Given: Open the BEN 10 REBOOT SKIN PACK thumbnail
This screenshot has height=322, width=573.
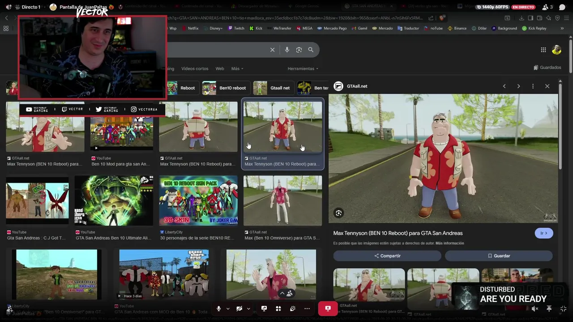Looking at the screenshot, I should pyautogui.click(x=198, y=200).
